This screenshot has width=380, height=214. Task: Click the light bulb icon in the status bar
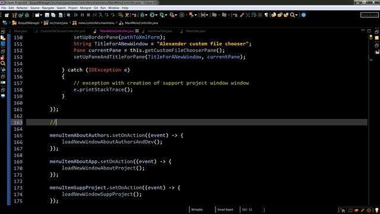376,210
